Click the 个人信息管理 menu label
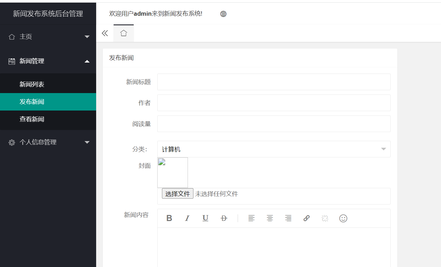The image size is (441, 267). pos(38,142)
